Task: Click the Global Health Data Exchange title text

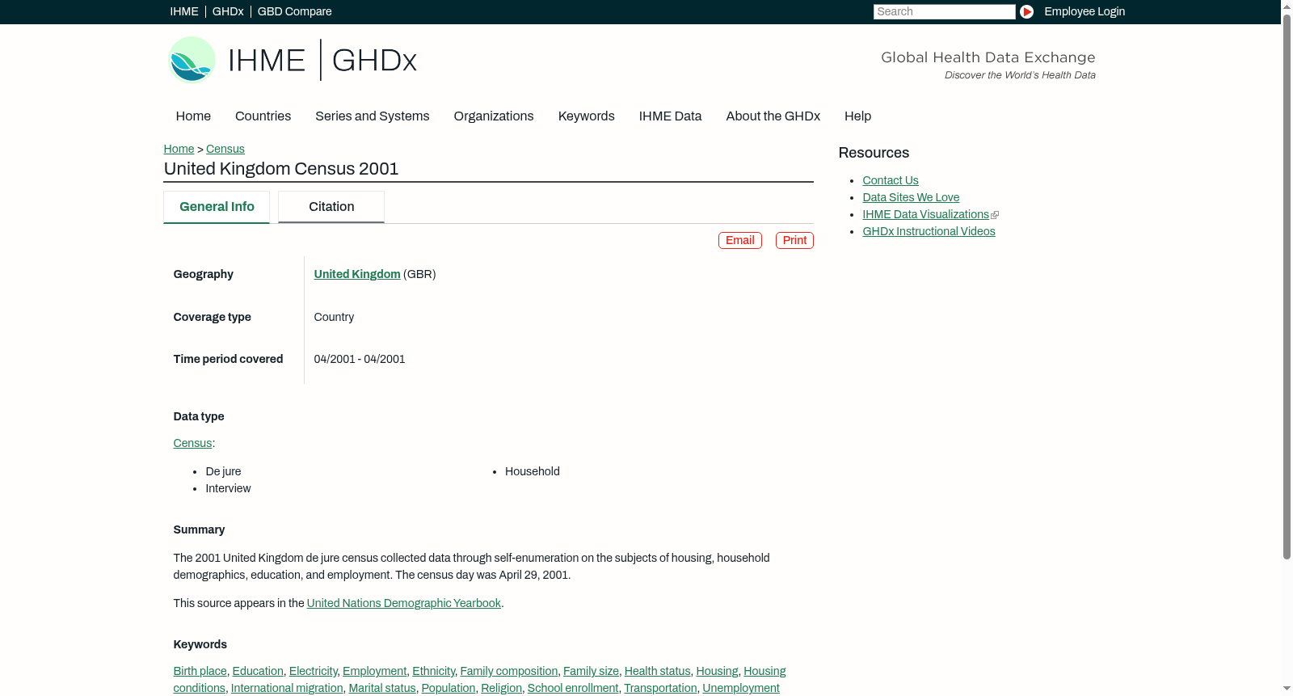Action: [988, 57]
